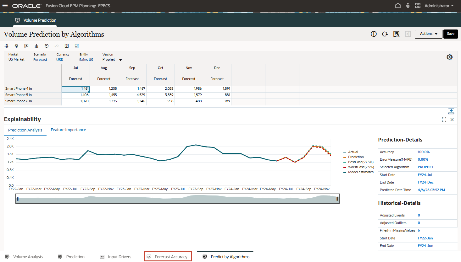Screen dimensions: 461x262
Task: Switch to the Prediction tab
Action: (x=75, y=257)
